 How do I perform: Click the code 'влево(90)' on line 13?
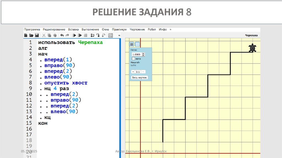pyautogui.click(x=64, y=111)
